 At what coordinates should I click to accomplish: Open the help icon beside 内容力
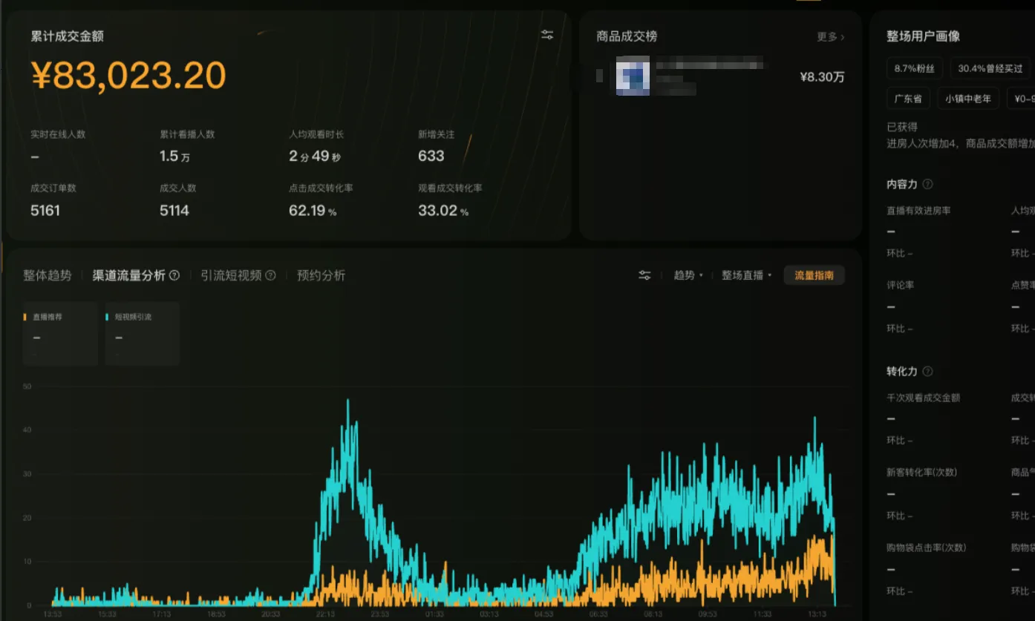(927, 184)
